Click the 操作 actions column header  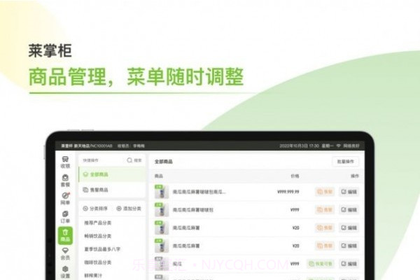click(x=355, y=176)
